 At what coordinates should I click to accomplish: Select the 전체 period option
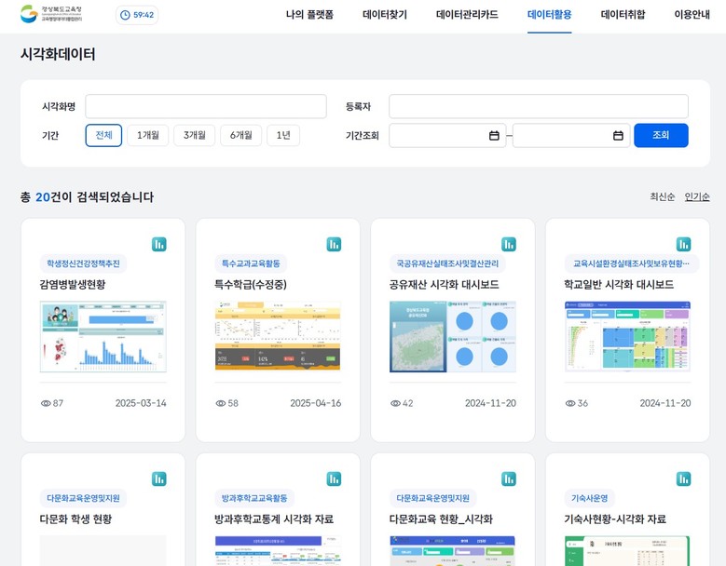pyautogui.click(x=103, y=136)
